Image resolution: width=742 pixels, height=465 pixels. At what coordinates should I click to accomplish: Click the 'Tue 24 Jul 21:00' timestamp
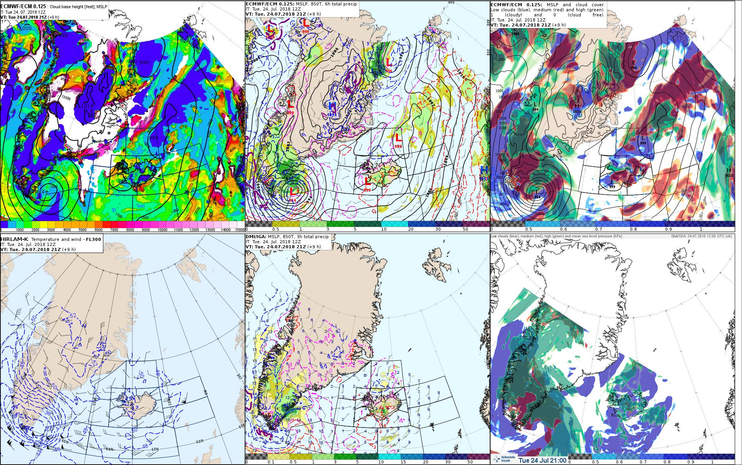[x=542, y=460]
